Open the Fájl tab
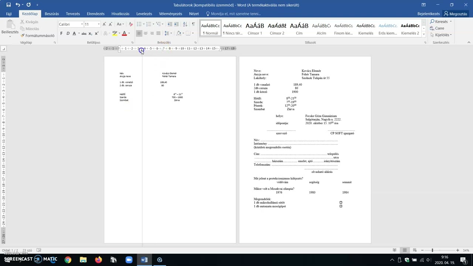Image resolution: width=473 pixels, height=266 pixels. (9, 14)
